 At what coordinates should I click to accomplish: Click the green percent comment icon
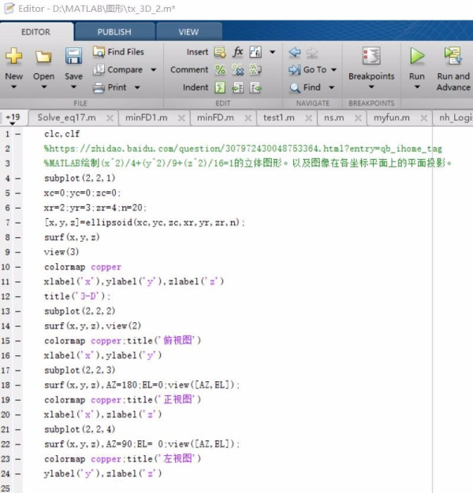(x=220, y=69)
